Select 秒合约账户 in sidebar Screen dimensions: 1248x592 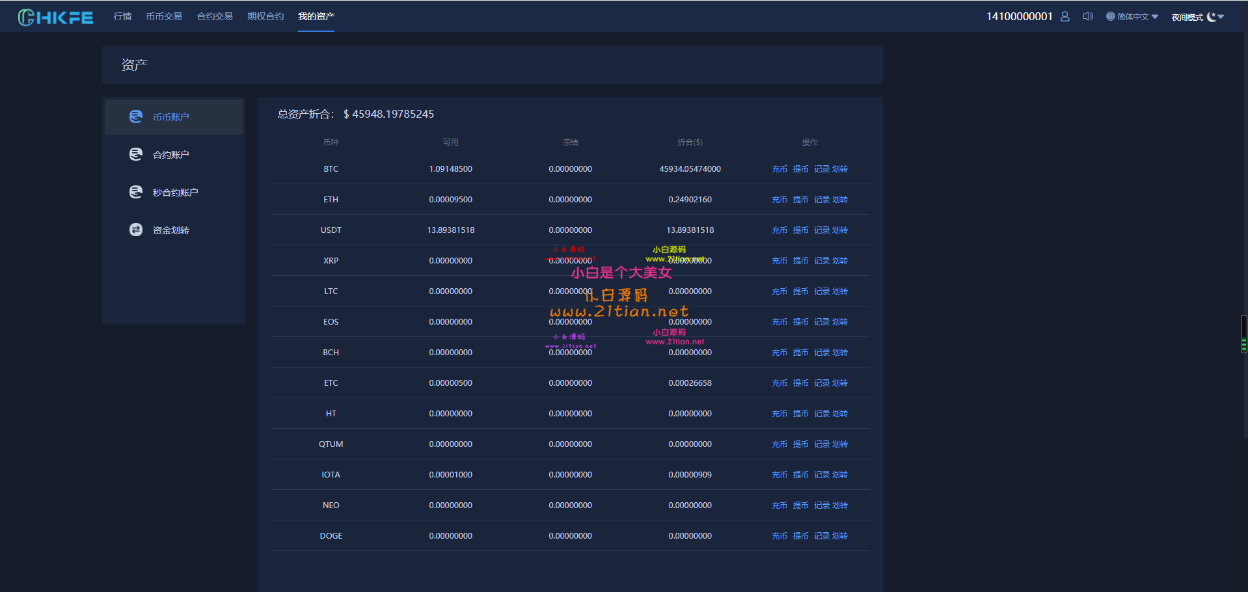tap(174, 193)
